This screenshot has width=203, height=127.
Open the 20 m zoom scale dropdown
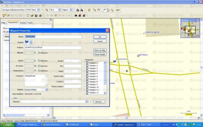(x=59, y=10)
